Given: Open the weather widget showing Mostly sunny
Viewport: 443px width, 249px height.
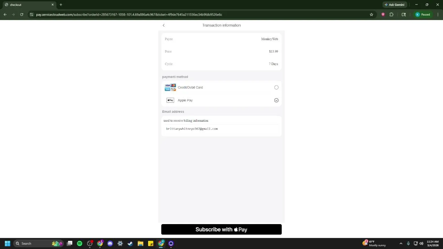Looking at the screenshot, I should point(374,243).
